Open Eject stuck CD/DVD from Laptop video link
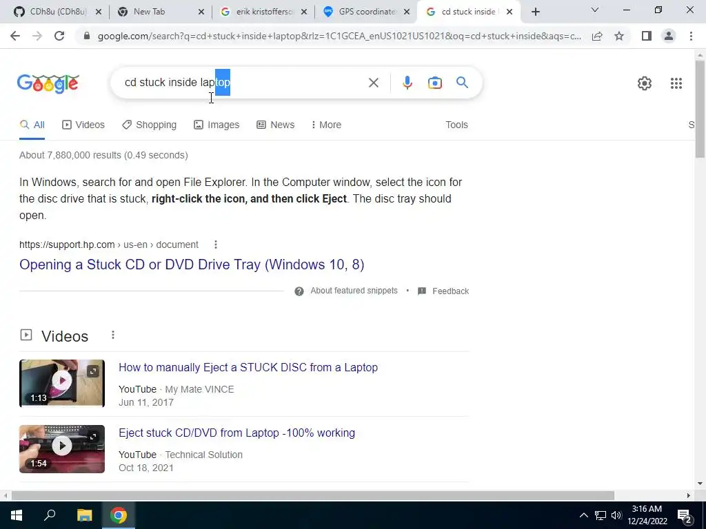The height and width of the screenshot is (529, 706). (x=237, y=433)
